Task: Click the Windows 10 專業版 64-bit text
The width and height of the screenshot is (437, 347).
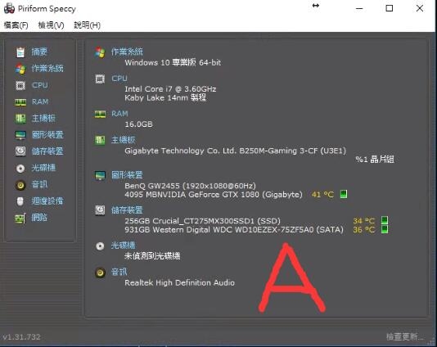Action: point(173,62)
